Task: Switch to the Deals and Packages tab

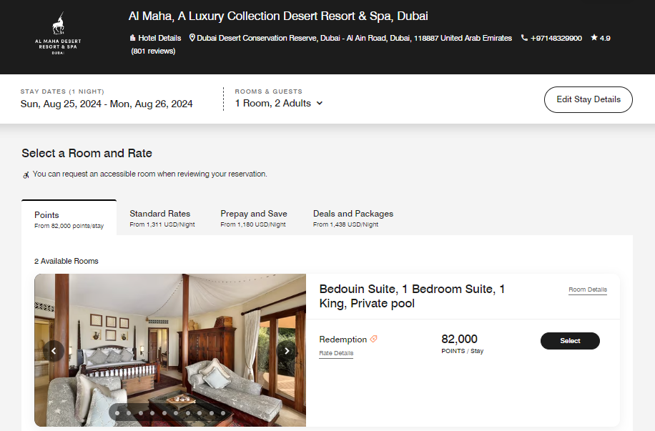Action: [x=353, y=214]
